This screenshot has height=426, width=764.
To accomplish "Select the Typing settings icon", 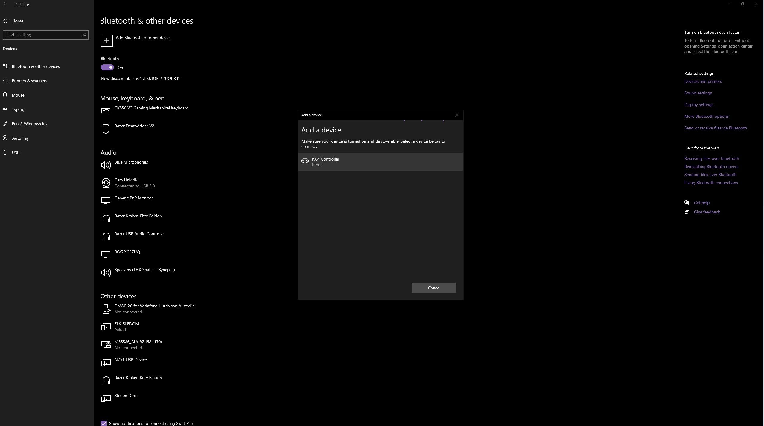I will click(5, 109).
